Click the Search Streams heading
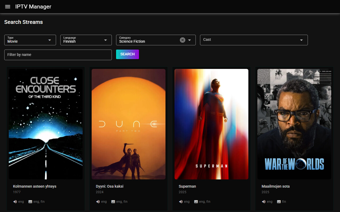Image resolution: width=340 pixels, height=212 pixels. pos(24,22)
